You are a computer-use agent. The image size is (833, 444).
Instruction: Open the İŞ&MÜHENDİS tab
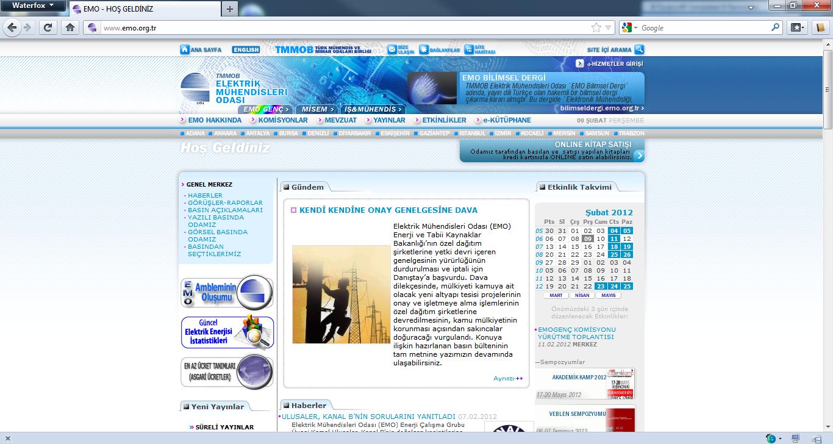[373, 109]
